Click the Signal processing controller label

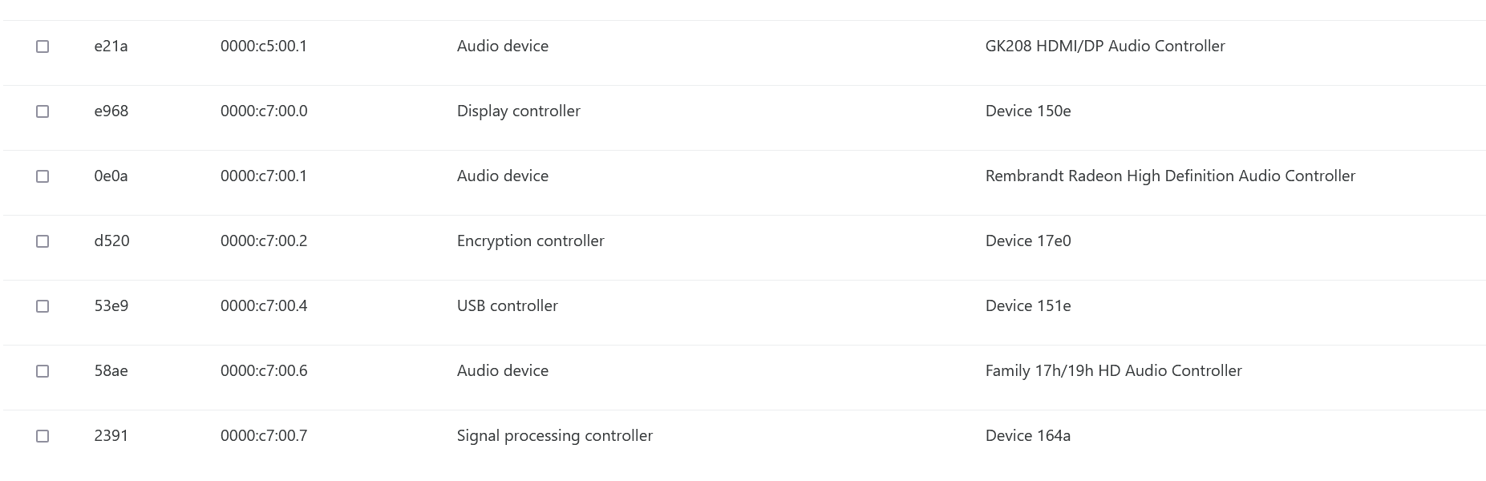coord(555,435)
